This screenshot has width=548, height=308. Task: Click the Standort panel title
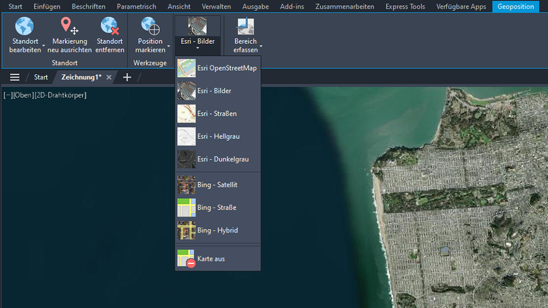click(x=65, y=63)
